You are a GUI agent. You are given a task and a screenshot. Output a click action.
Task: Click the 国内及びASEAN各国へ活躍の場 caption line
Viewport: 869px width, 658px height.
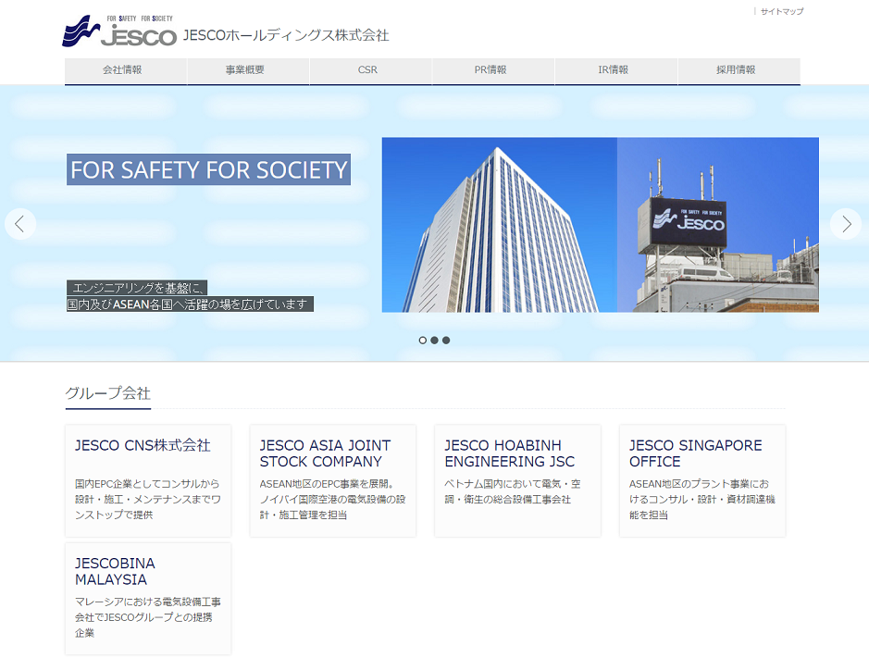pos(190,304)
